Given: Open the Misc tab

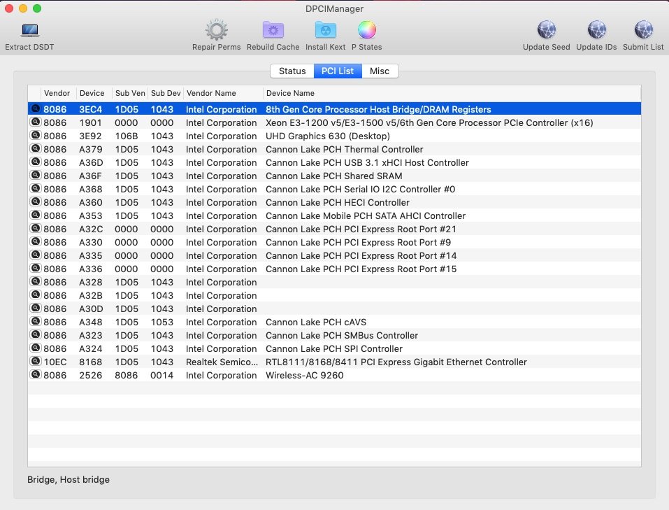Looking at the screenshot, I should (x=380, y=71).
